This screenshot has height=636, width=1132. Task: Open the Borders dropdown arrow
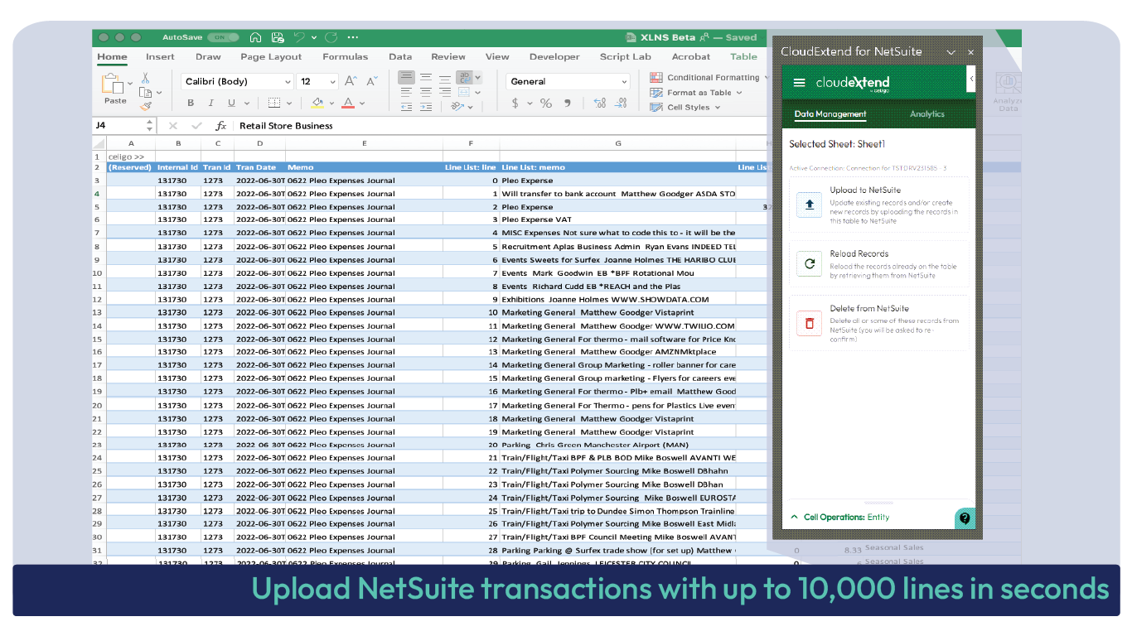point(288,104)
